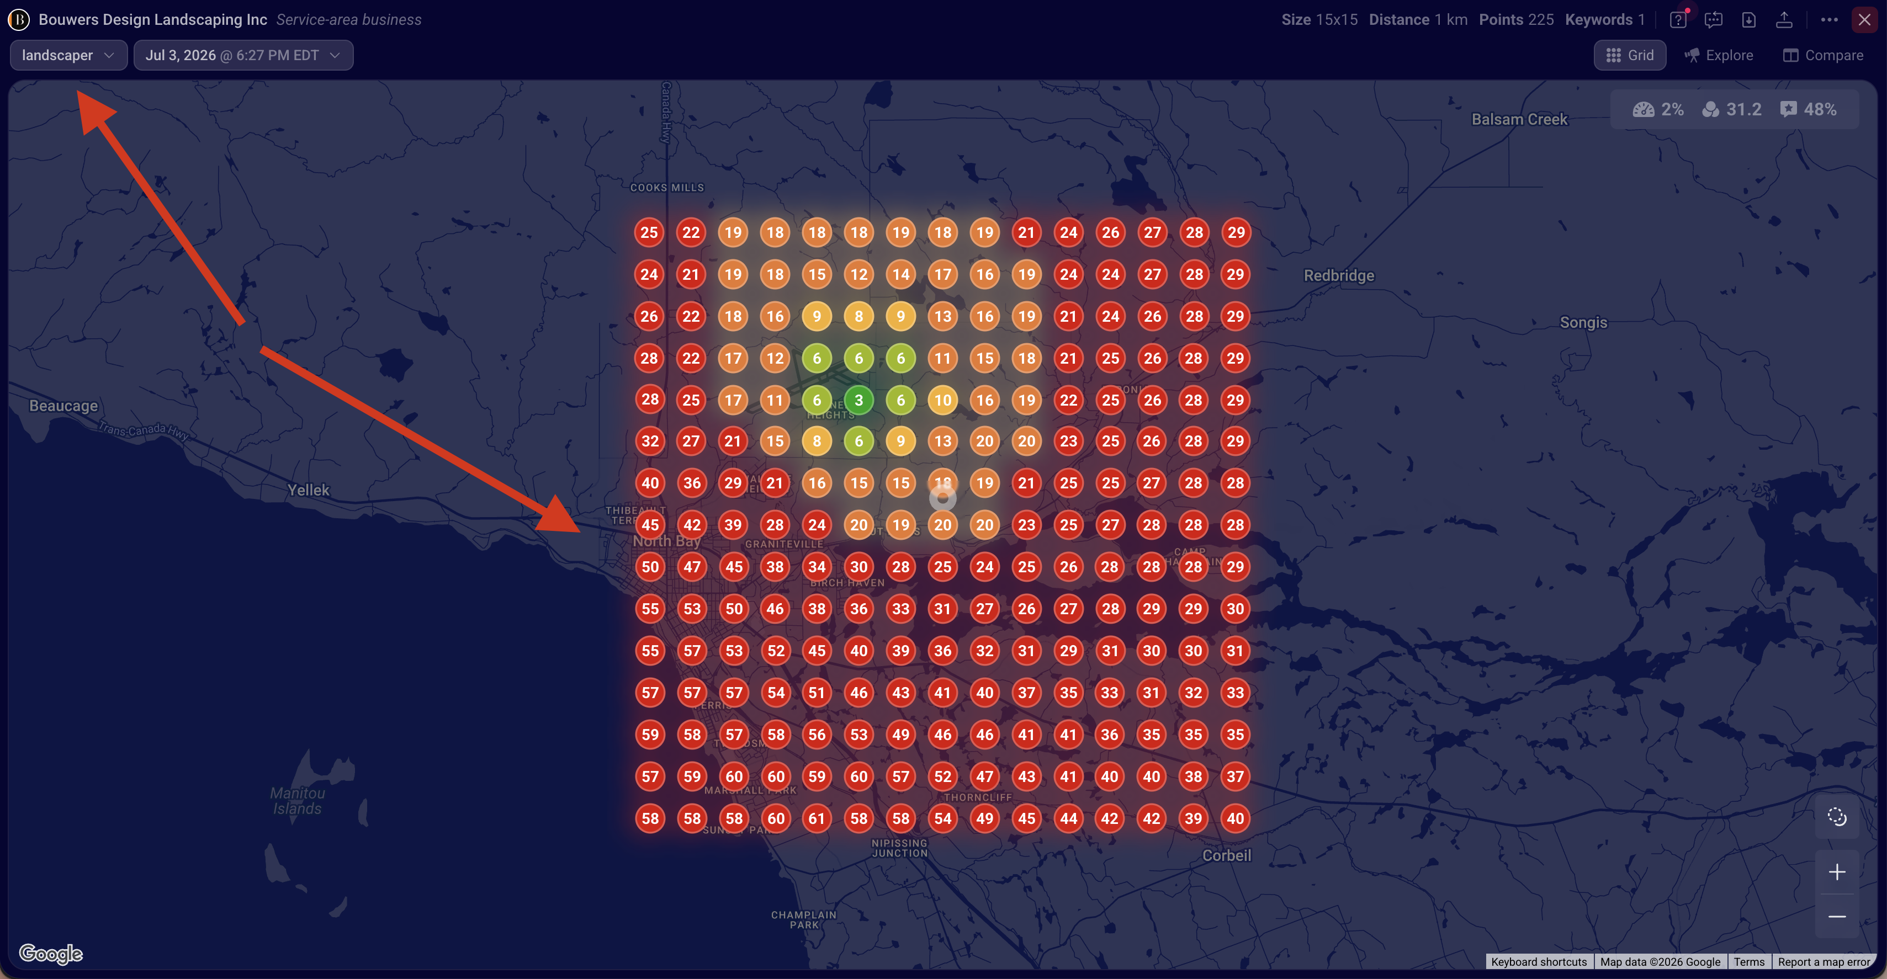The height and width of the screenshot is (979, 1887).
Task: Zoom in the map with plus button
Action: [1836, 872]
